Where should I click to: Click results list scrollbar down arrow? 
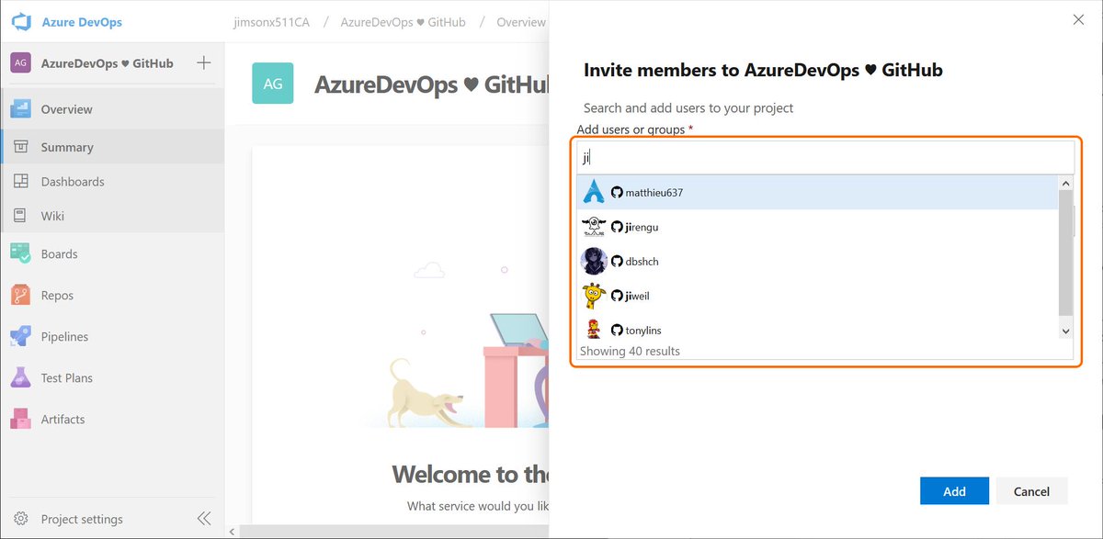[x=1065, y=331]
